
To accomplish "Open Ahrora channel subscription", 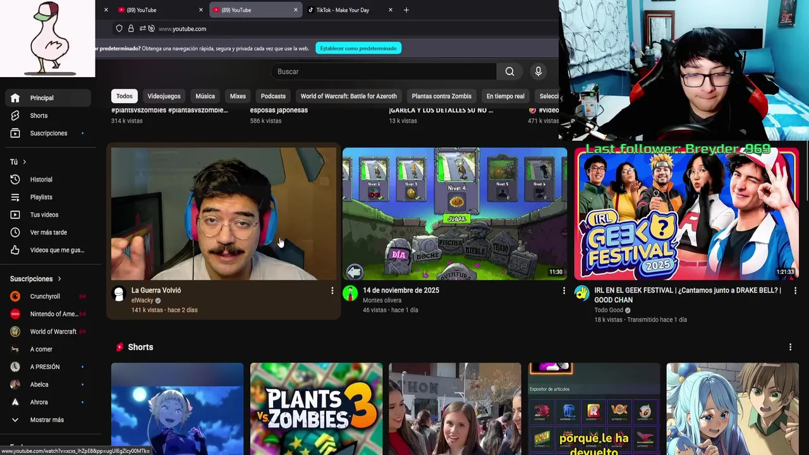I will pyautogui.click(x=48, y=403).
